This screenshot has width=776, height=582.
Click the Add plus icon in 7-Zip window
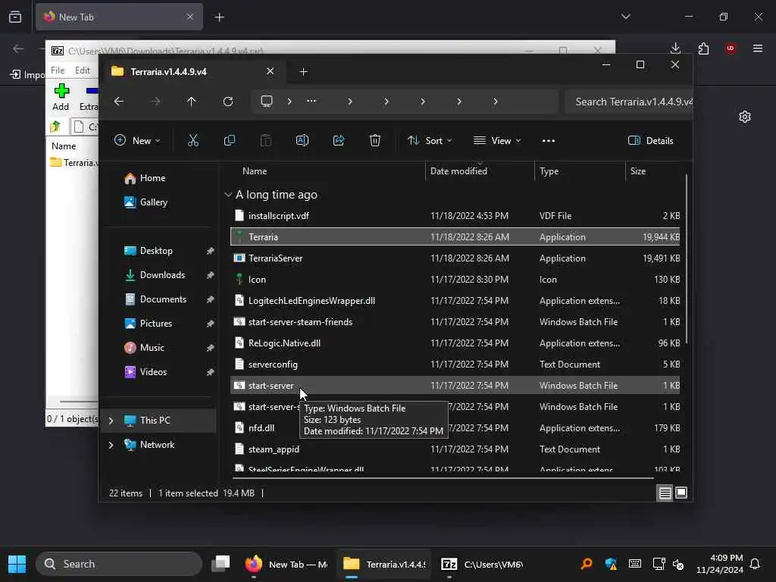[61, 91]
